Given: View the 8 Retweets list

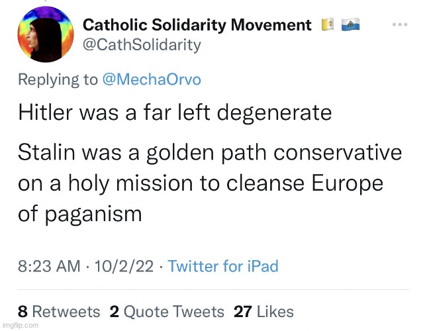Looking at the screenshot, I should [x=58, y=311].
